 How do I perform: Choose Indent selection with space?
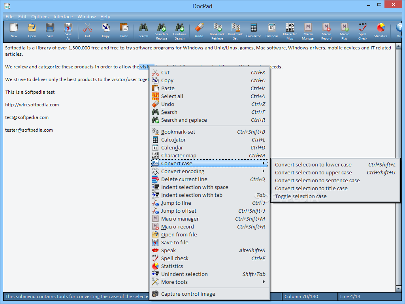209,187
